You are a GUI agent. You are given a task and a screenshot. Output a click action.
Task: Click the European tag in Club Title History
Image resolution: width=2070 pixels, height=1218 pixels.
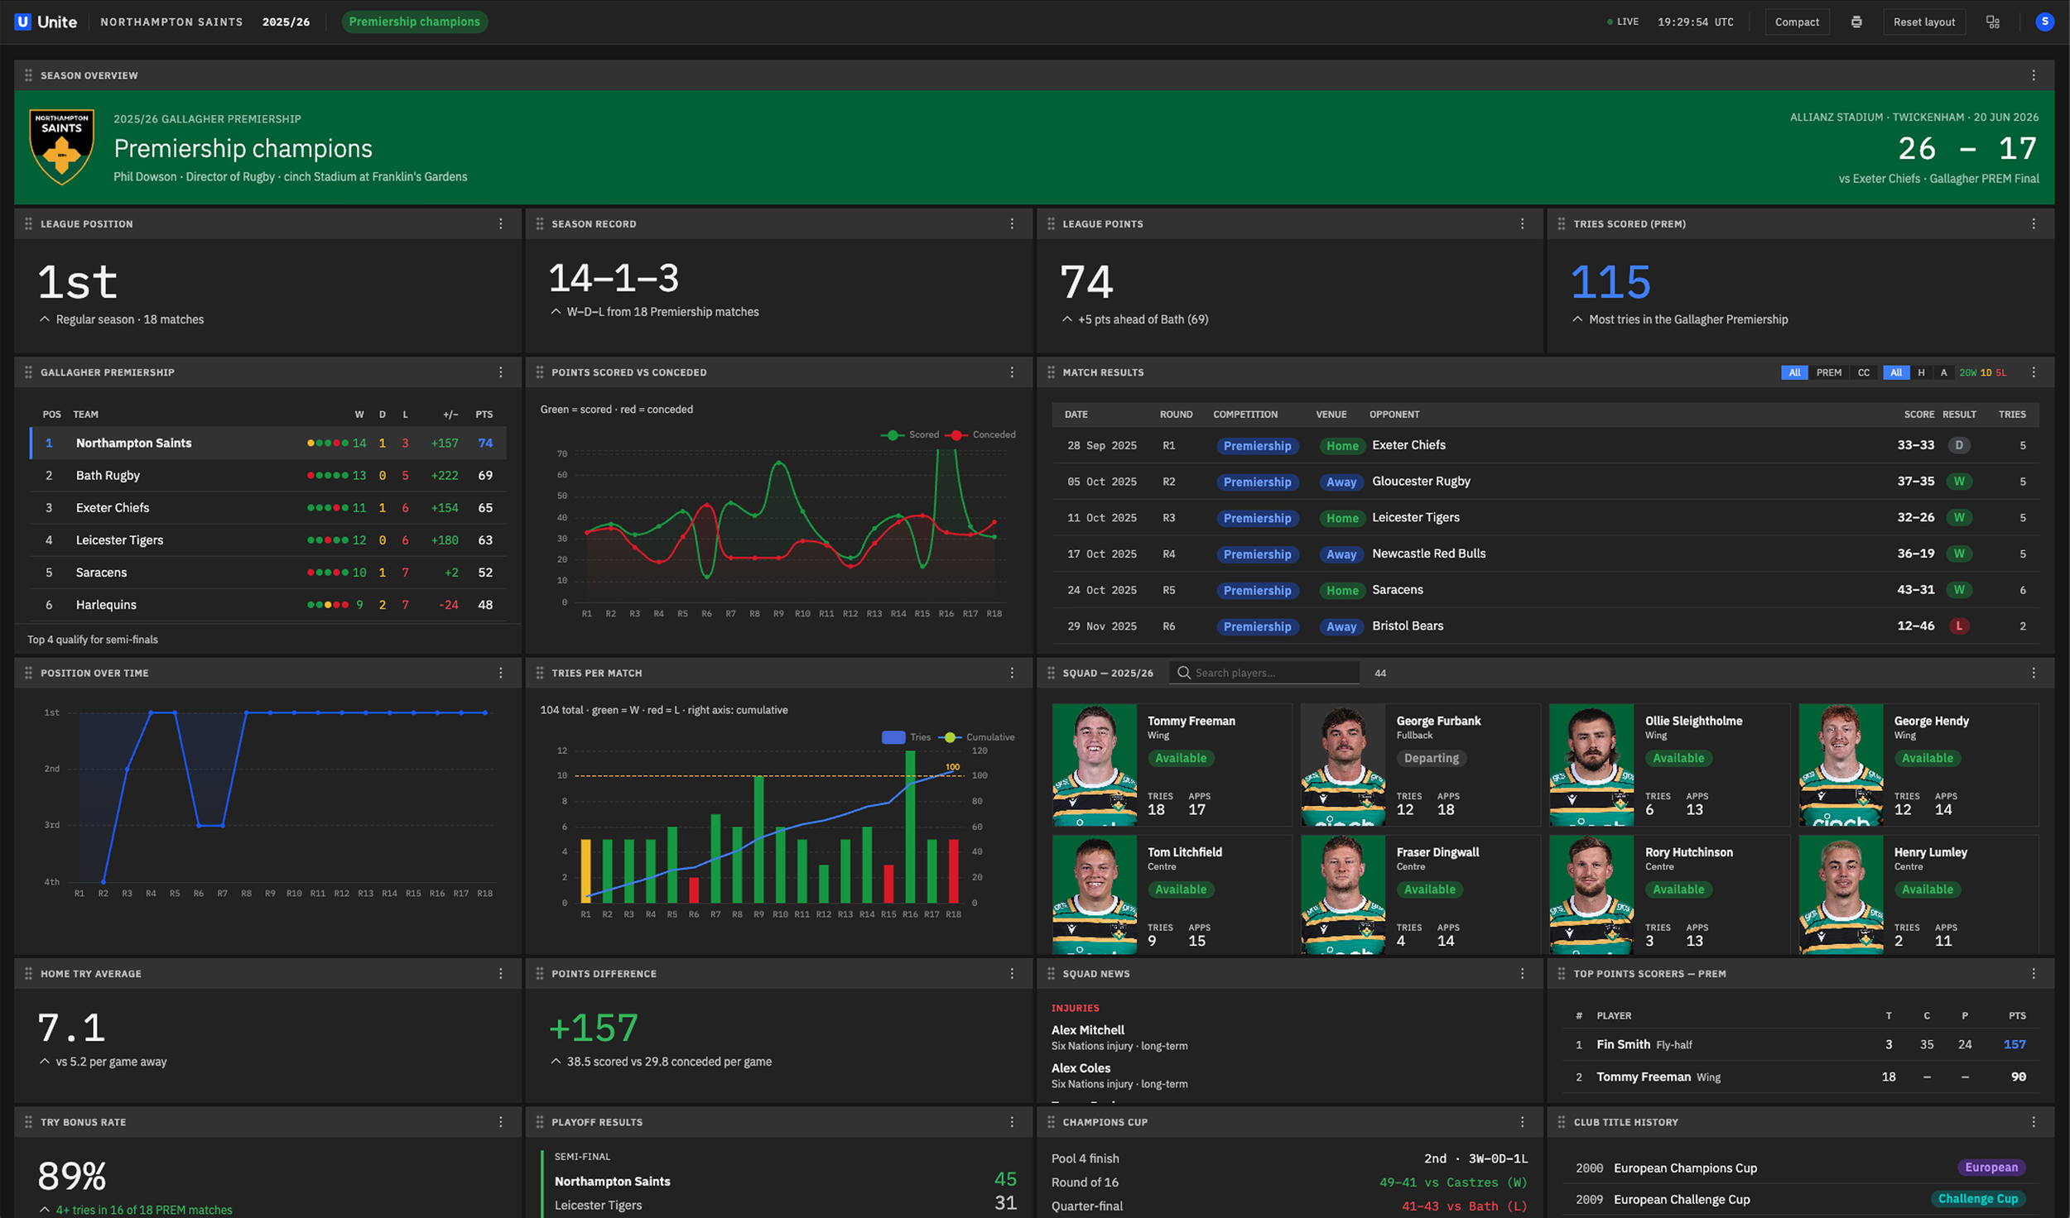click(x=1991, y=1168)
